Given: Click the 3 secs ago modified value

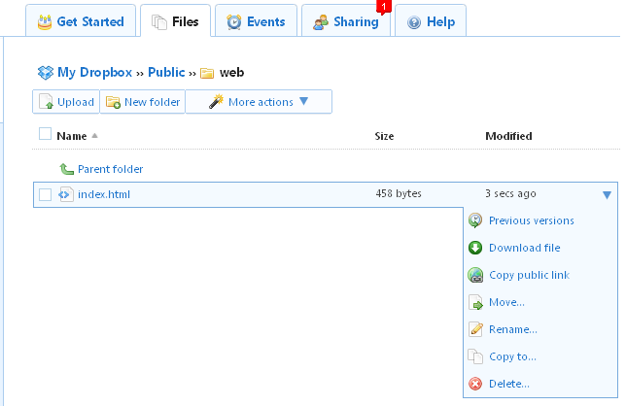Looking at the screenshot, I should coord(510,193).
